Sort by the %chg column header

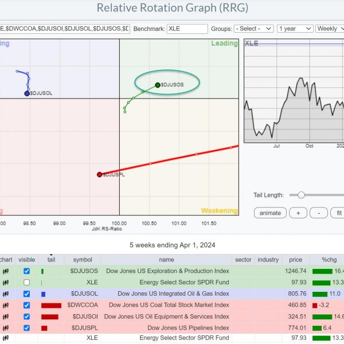tap(327, 260)
